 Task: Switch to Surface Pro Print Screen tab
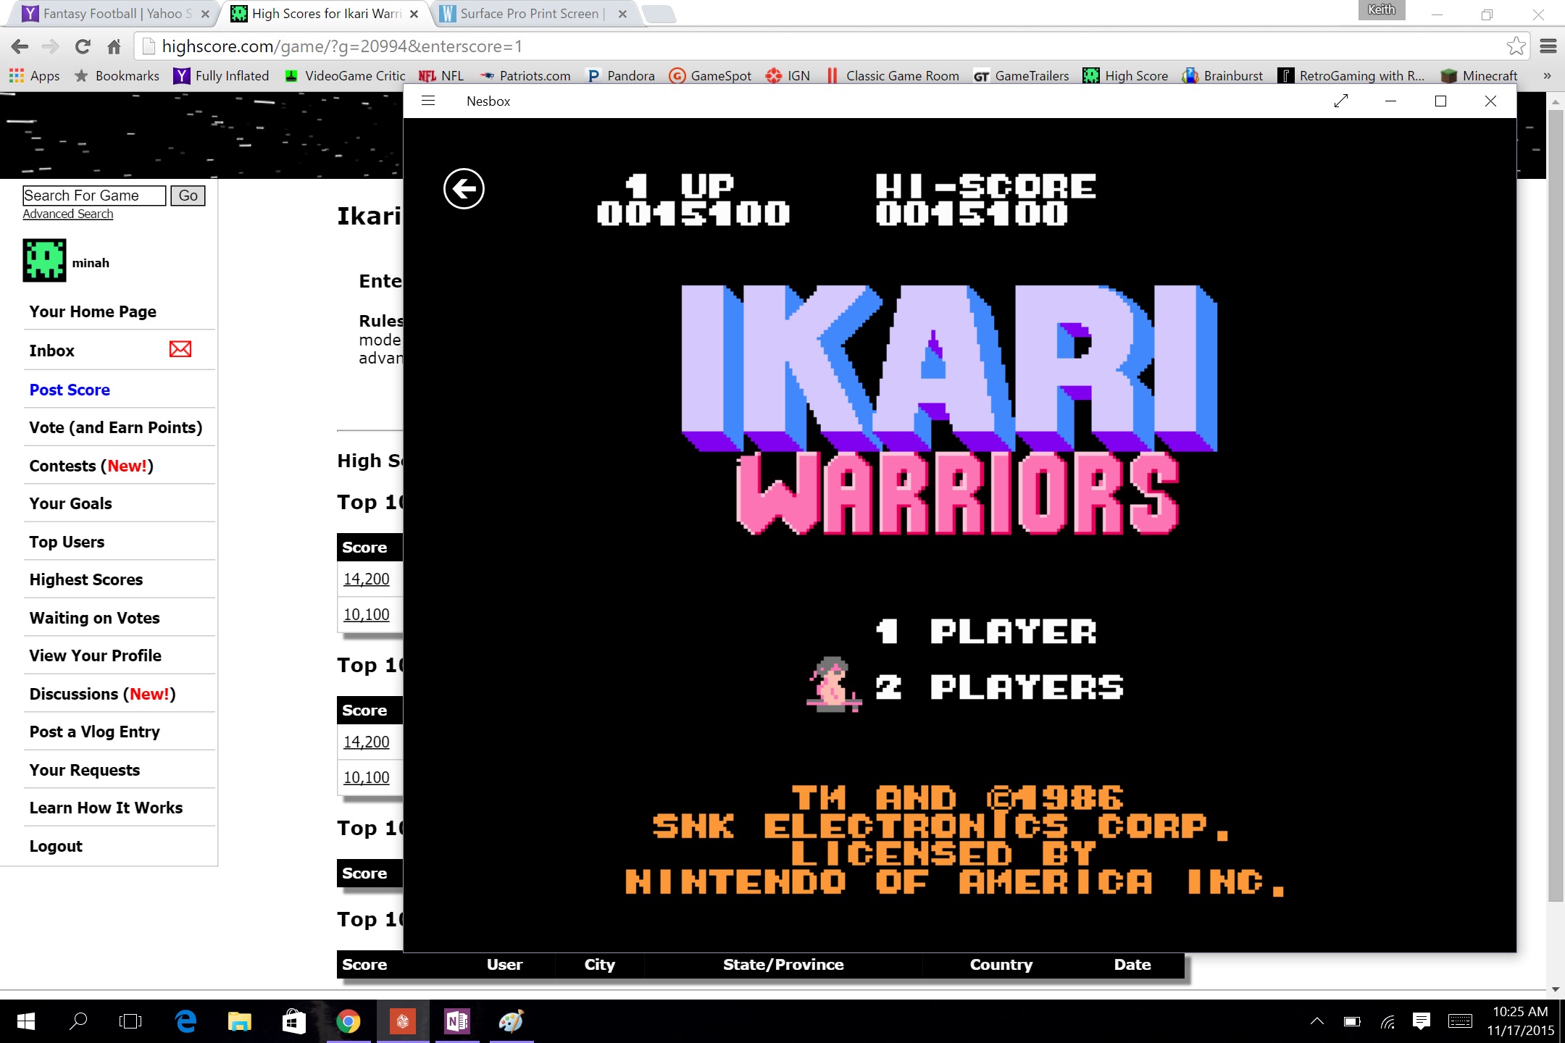pyautogui.click(x=533, y=13)
